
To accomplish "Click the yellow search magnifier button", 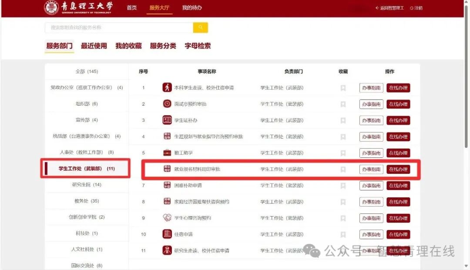I will 200,27.
